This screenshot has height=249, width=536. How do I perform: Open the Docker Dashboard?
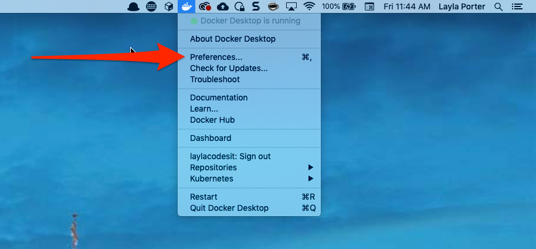[x=250, y=138]
